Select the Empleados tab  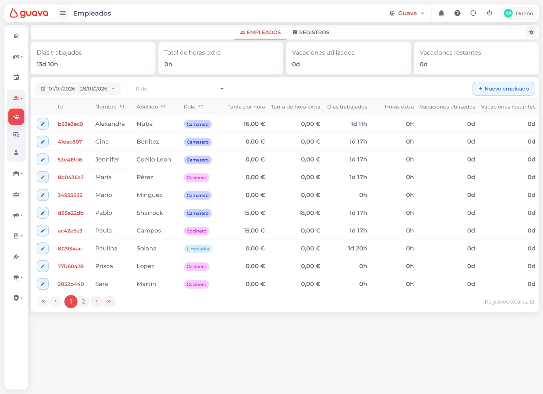pos(260,33)
